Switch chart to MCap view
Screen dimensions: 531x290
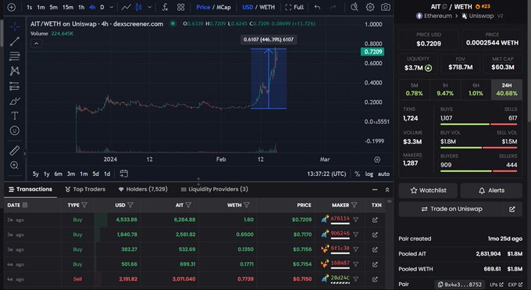[x=223, y=7]
